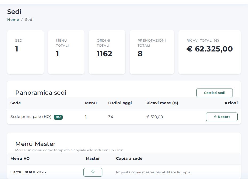Click the Sede column header
248x180 pixels.
click(15, 103)
